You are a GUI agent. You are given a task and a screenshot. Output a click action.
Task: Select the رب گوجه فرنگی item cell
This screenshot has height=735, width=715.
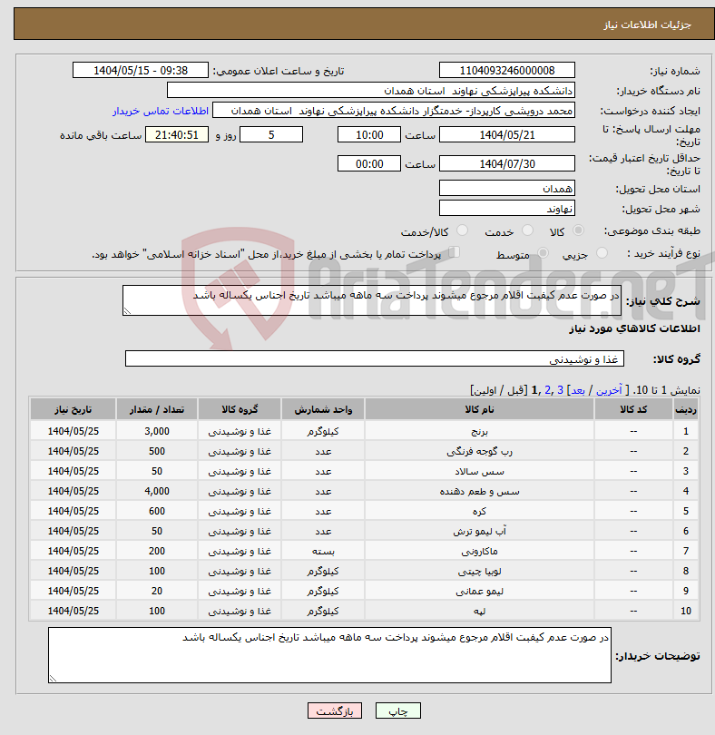pyautogui.click(x=479, y=451)
